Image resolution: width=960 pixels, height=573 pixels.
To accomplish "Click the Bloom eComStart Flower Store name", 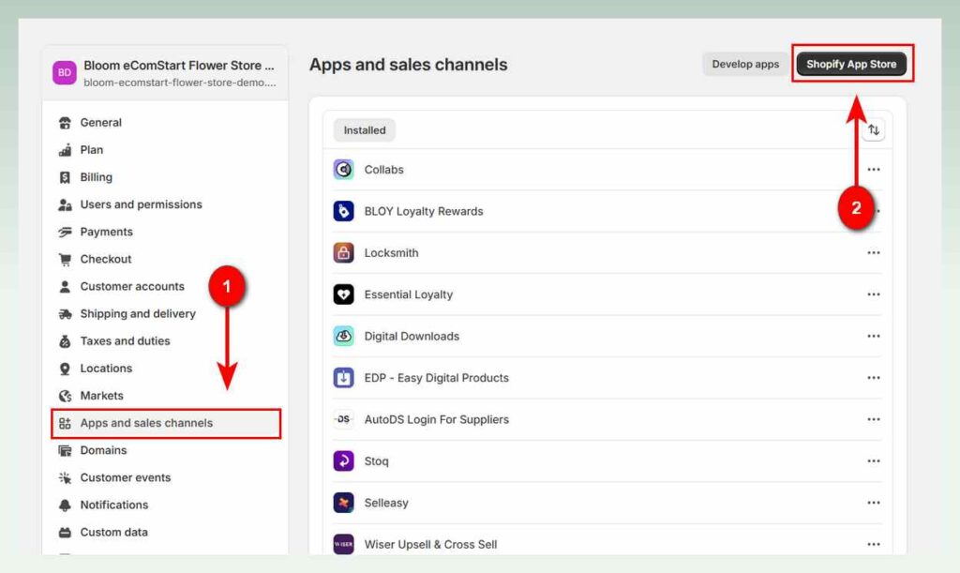I will tap(179, 66).
